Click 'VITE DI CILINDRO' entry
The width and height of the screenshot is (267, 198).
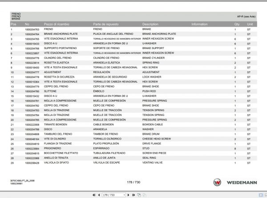55,139
